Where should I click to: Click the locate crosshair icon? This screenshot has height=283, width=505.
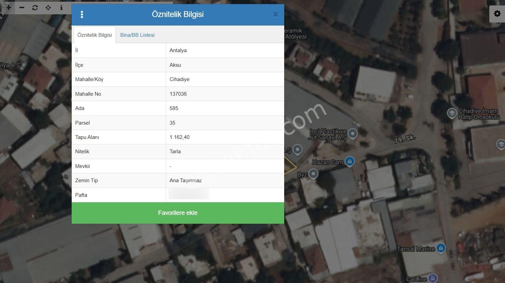48,7
